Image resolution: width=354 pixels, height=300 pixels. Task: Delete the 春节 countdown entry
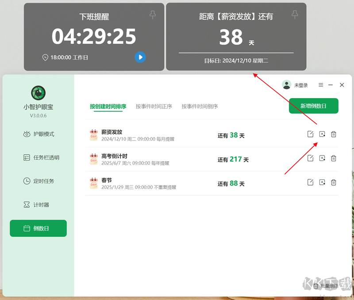pos(334,182)
